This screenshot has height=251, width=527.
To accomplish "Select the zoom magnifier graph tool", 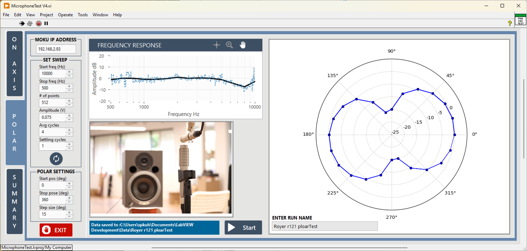I will [x=229, y=45].
